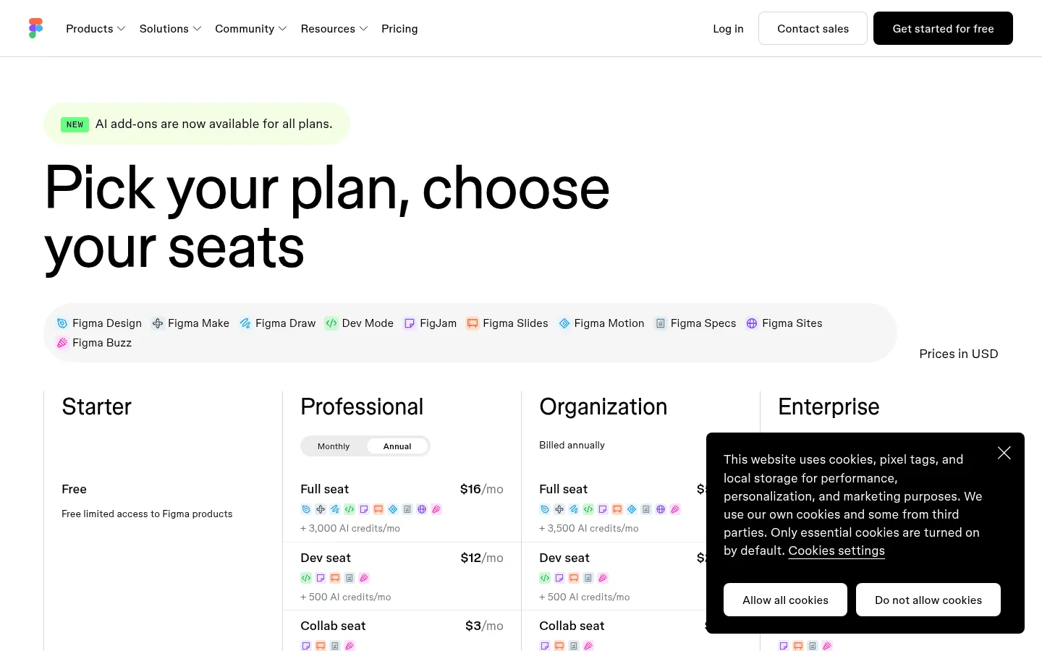Click the FigJam icon in product legend

[410, 323]
